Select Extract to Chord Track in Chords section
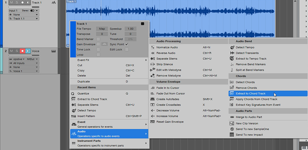 pos(250,94)
